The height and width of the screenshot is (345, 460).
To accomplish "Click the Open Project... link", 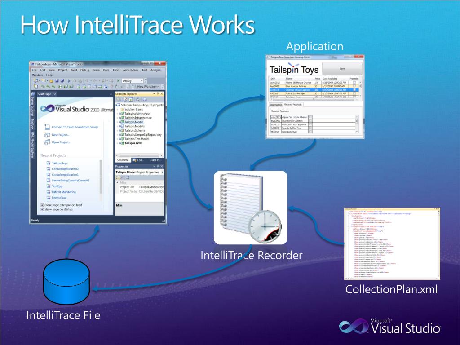I will tap(61, 142).
